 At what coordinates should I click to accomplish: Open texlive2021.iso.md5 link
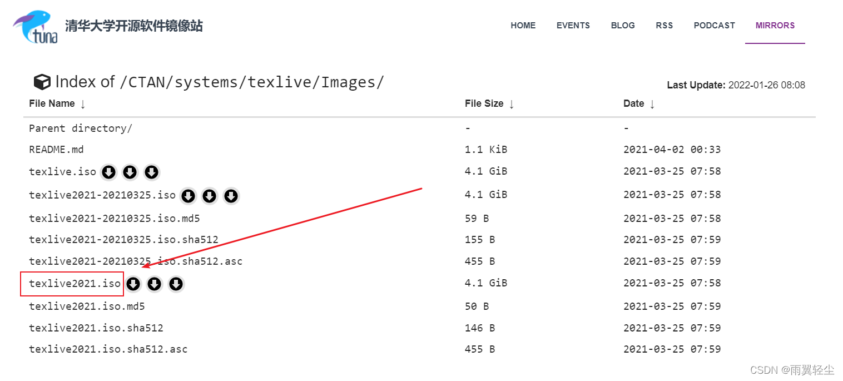coord(87,306)
